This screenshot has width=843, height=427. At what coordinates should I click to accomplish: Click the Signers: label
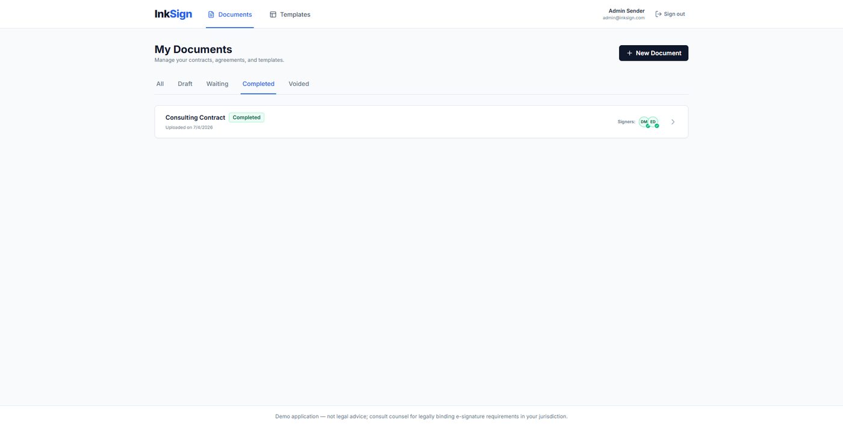pyautogui.click(x=626, y=122)
